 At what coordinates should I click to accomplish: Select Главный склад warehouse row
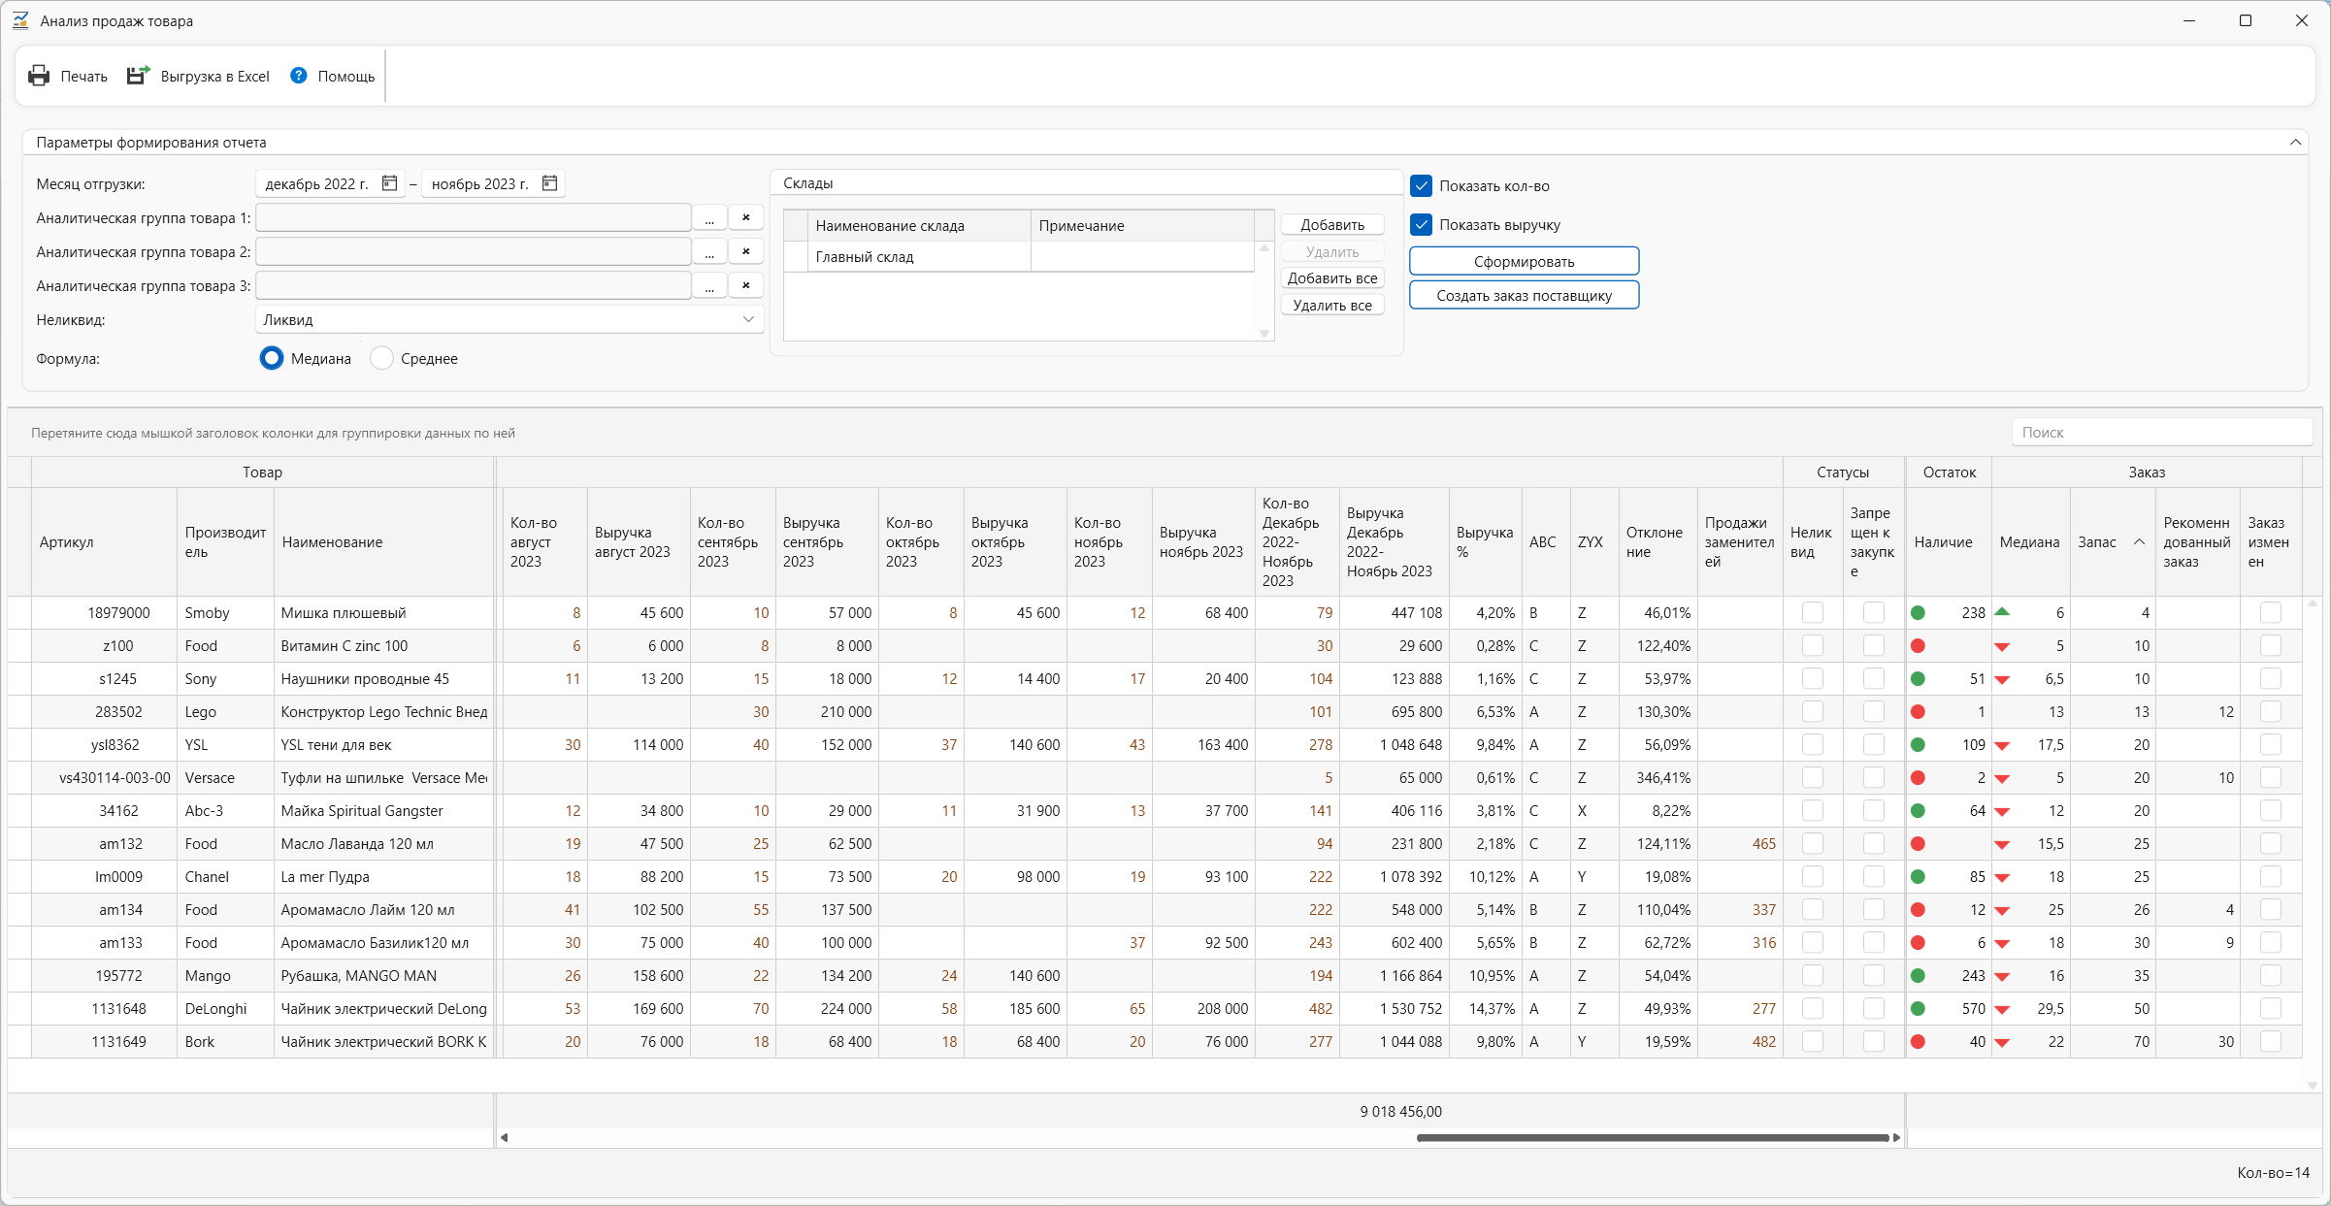coord(1019,257)
